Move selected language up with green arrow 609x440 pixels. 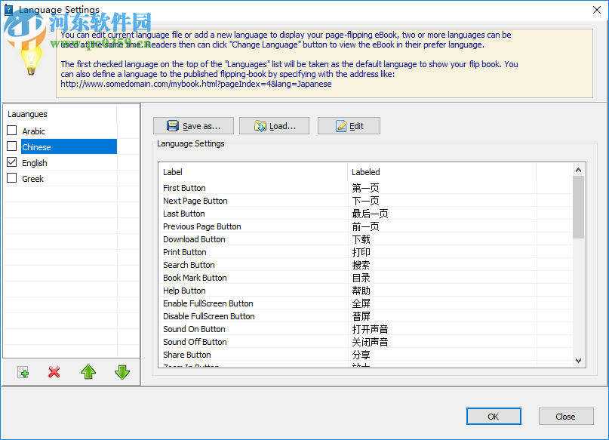pyautogui.click(x=88, y=372)
